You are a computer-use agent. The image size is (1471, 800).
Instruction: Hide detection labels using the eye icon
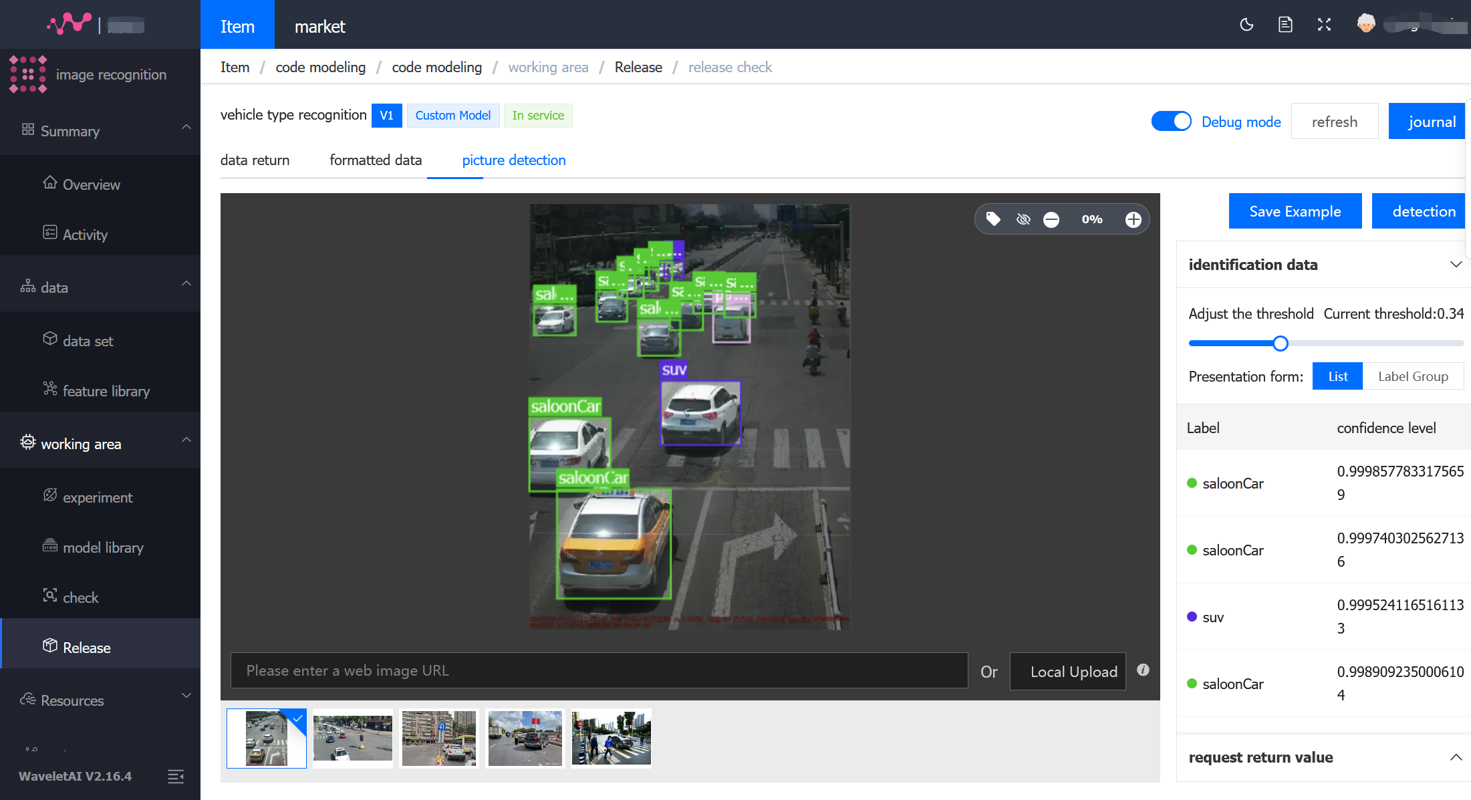[1023, 219]
